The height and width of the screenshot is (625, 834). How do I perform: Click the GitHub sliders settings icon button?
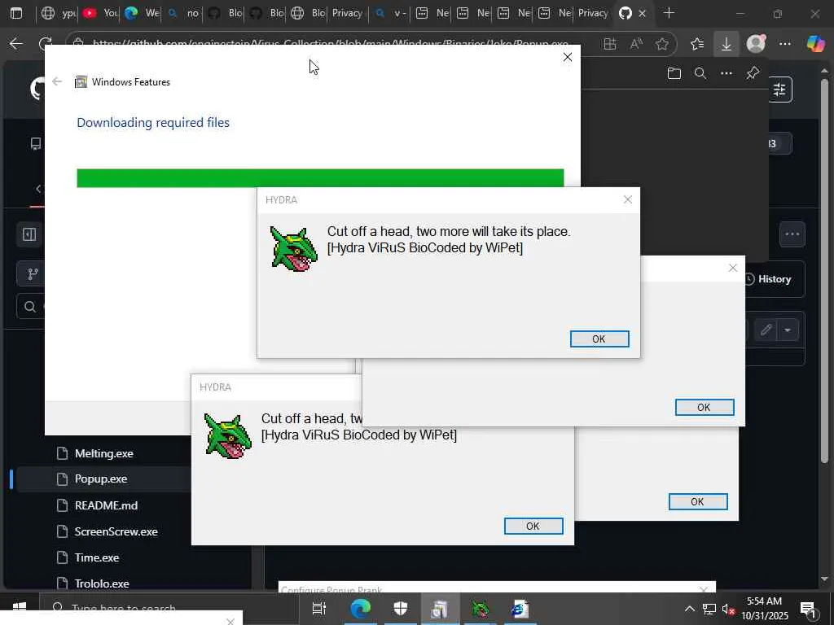point(779,90)
